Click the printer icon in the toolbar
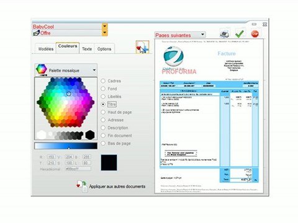The height and width of the screenshot is (223, 298). tap(225, 33)
